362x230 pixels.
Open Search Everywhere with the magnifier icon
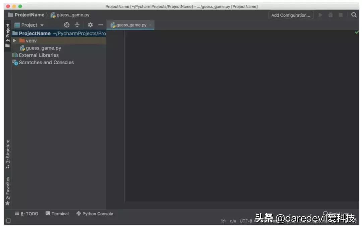[354, 15]
